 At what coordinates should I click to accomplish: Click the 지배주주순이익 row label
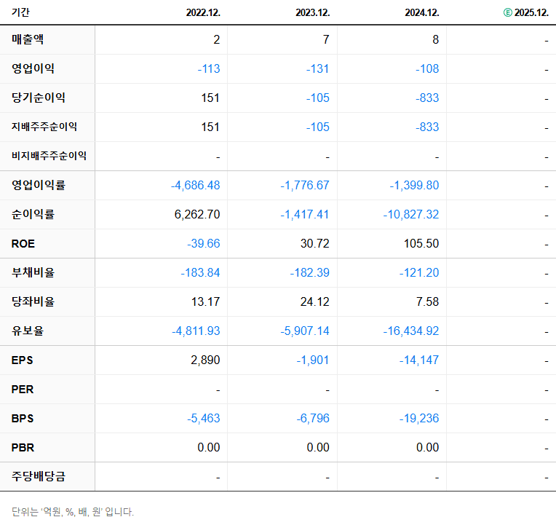click(44, 127)
